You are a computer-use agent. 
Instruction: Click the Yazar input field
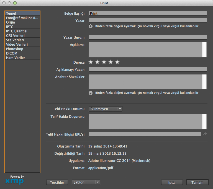(148, 20)
